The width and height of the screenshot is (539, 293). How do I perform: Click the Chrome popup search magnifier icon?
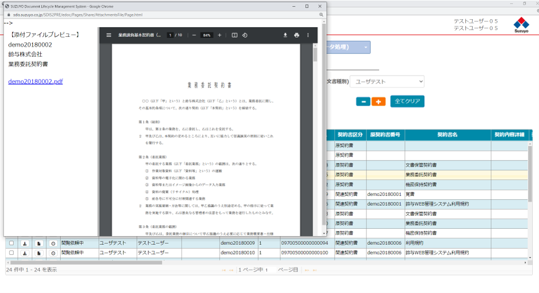click(321, 15)
